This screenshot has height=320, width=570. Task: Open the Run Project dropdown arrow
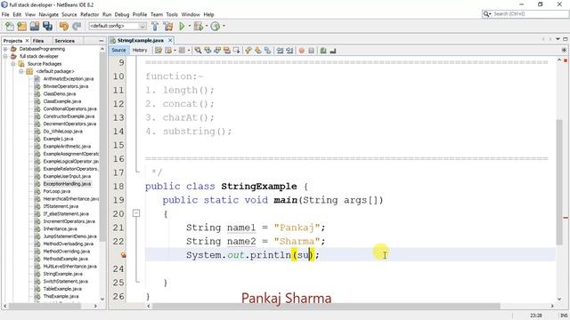[190, 26]
